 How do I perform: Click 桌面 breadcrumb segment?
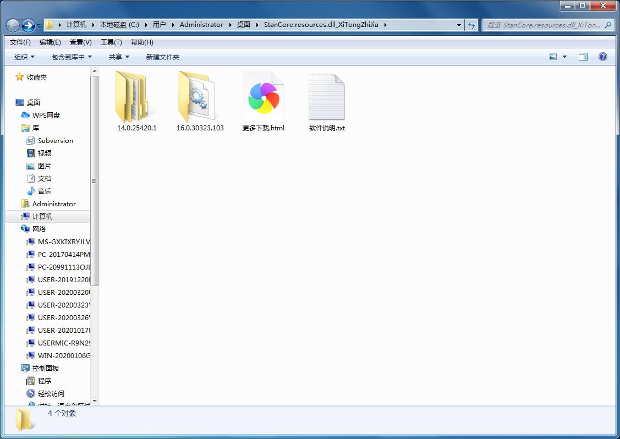pos(244,25)
